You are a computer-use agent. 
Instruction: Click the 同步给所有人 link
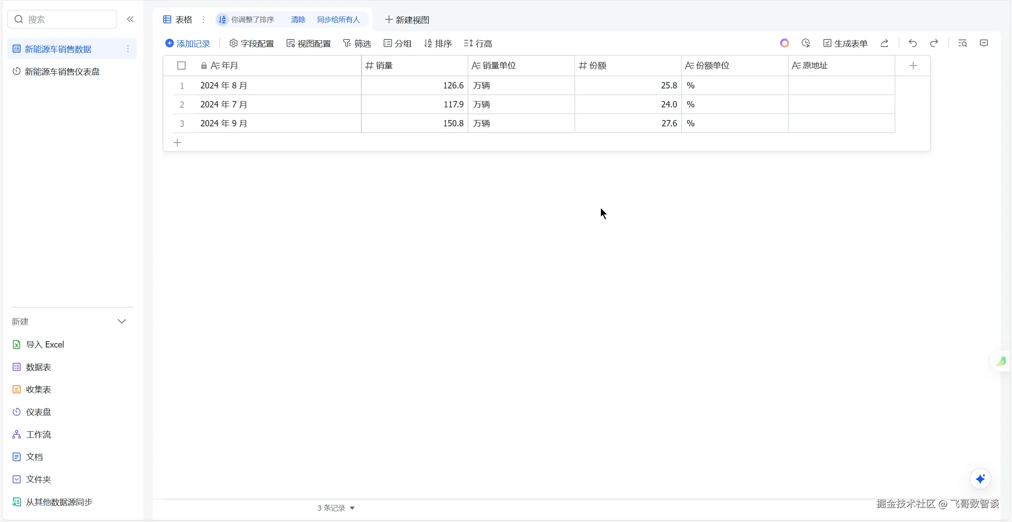(338, 19)
